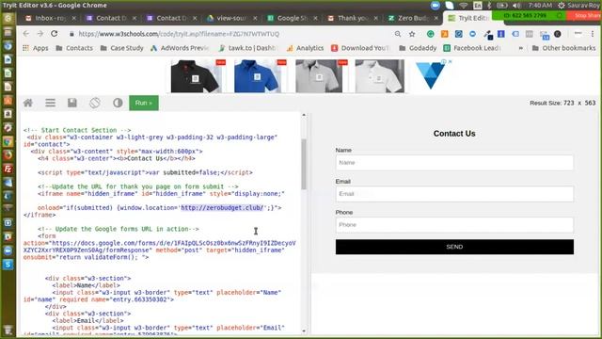
Task: Open the Apps bookmarks shortcut
Action: (x=36, y=48)
